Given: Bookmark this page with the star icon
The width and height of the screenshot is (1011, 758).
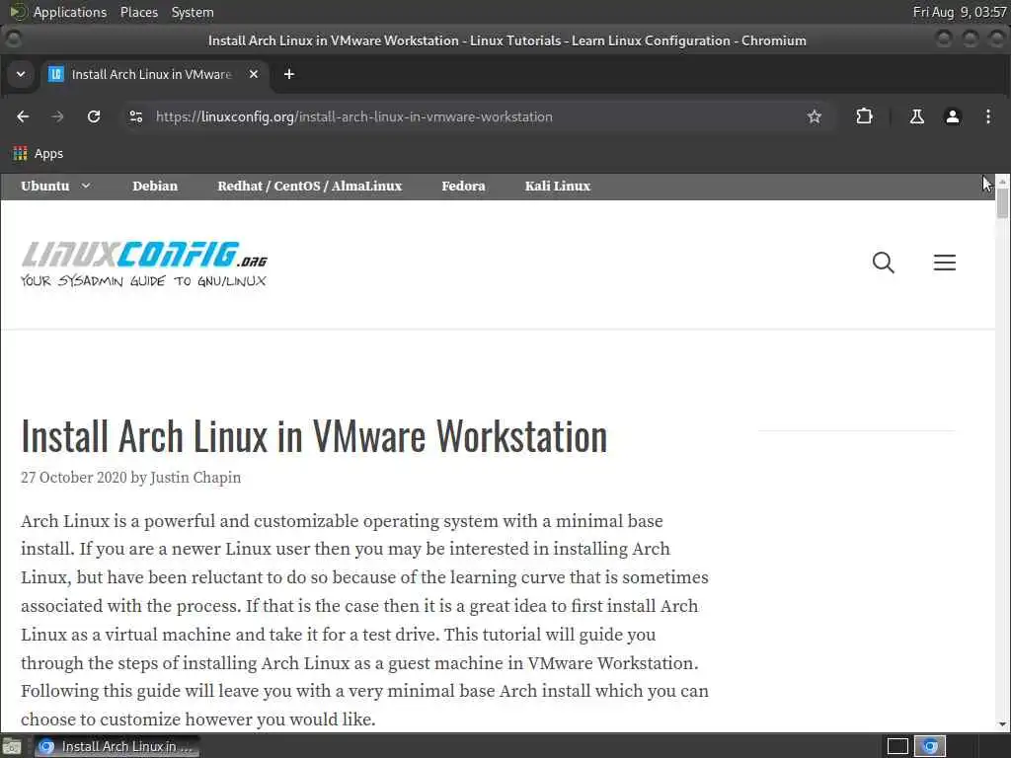Looking at the screenshot, I should [815, 116].
